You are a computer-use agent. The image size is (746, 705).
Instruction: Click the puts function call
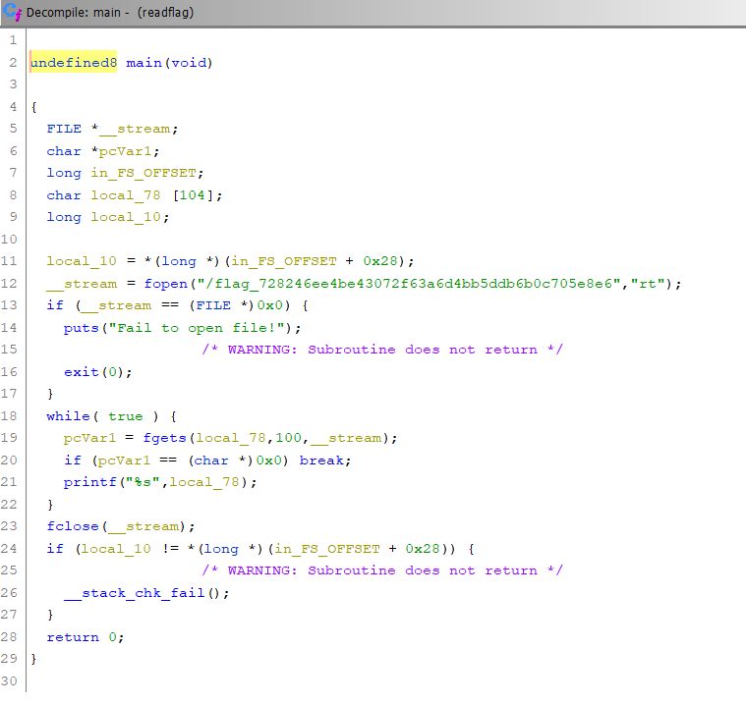[80, 328]
